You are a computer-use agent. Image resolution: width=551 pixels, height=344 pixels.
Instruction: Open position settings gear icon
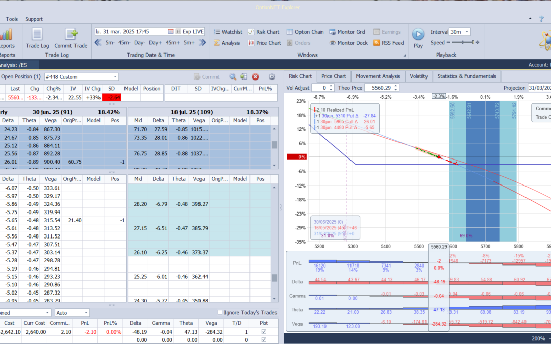[272, 77]
